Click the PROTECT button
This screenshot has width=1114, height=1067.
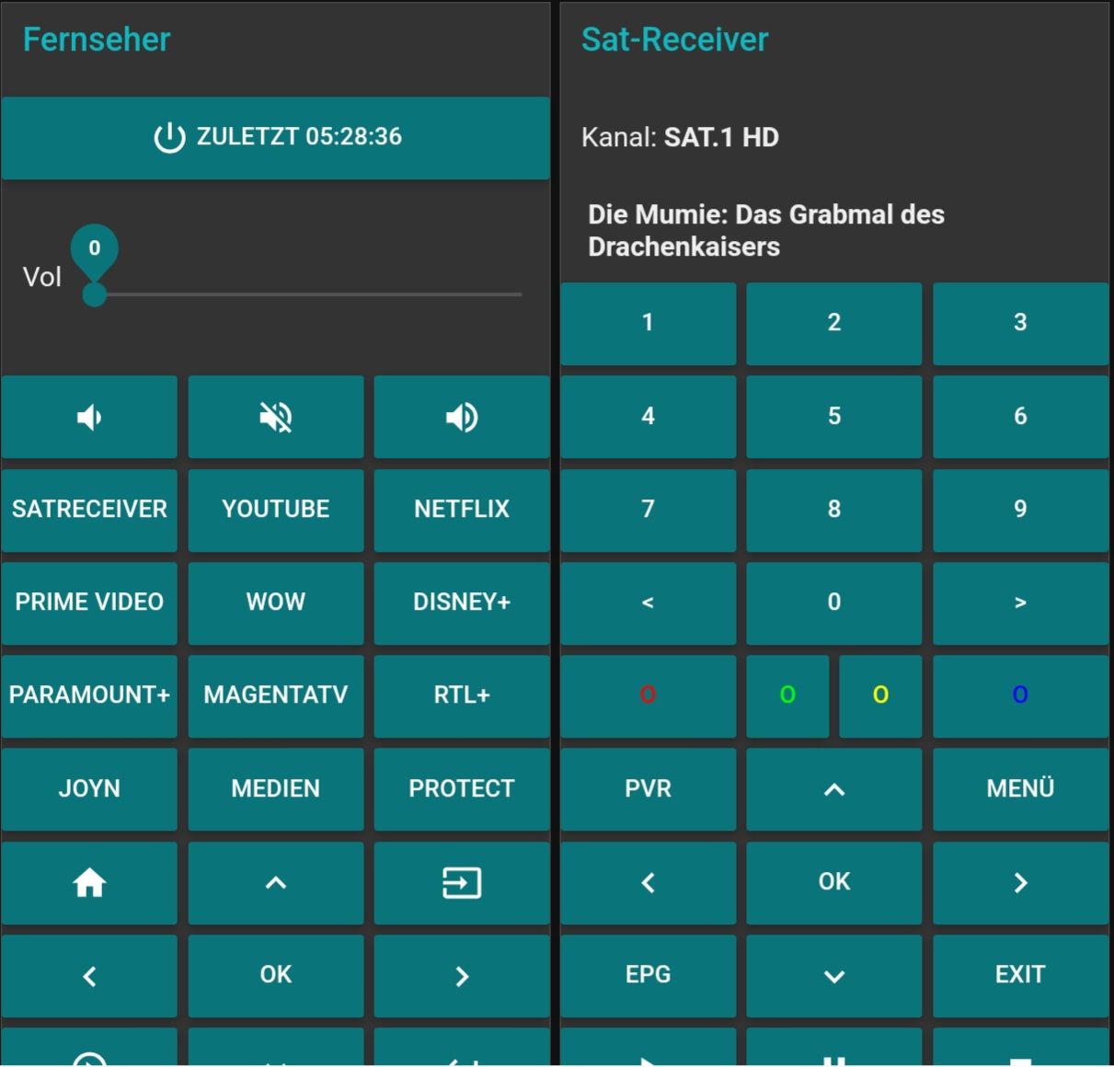[462, 789]
